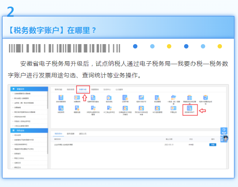Click the 套餐业务 list scrollbar
This screenshot has width=238, height=187.
click(x=47, y=100)
